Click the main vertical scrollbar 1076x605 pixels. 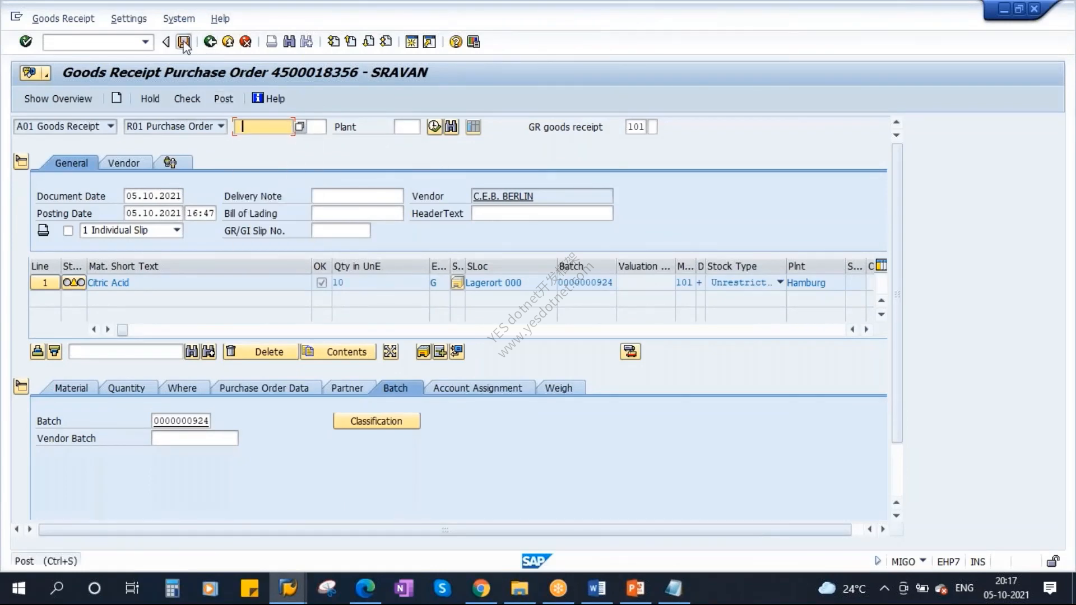click(897, 293)
